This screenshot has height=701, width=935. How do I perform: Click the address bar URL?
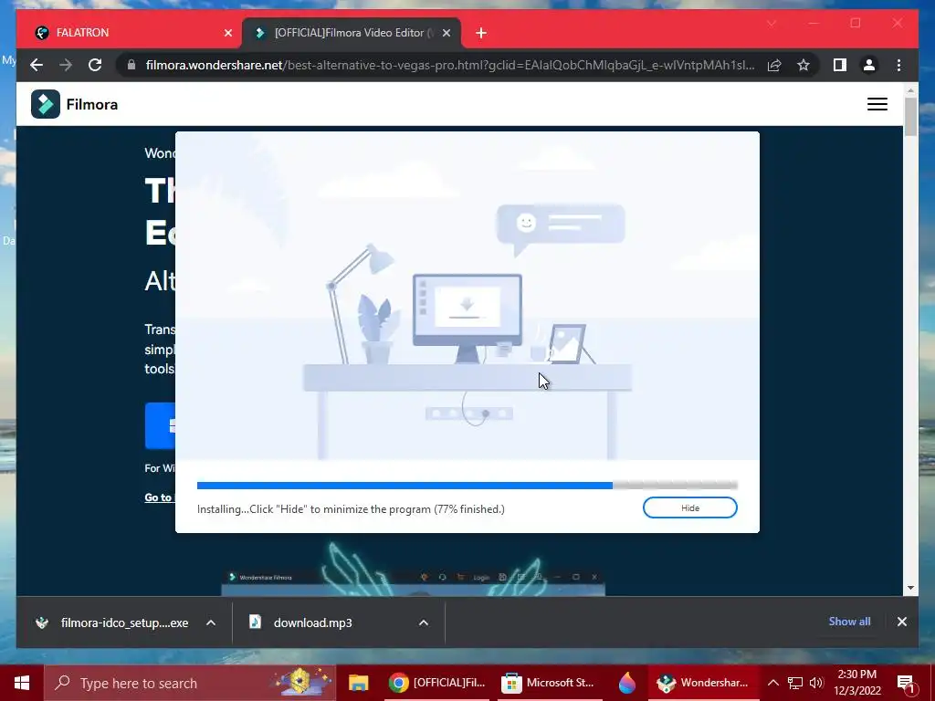pyautogui.click(x=450, y=65)
